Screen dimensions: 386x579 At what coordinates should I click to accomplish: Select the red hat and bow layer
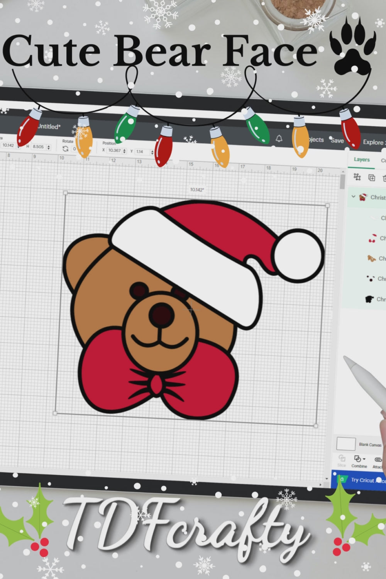(372, 238)
